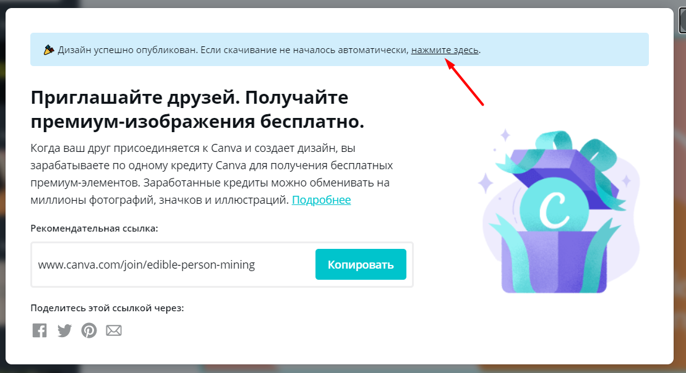Click the Canva credits description paragraph
Viewport: 686px width, 373px height.
[x=212, y=174]
